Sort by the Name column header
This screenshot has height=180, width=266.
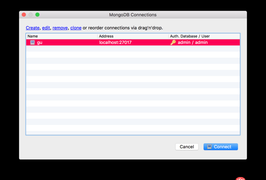(62, 36)
